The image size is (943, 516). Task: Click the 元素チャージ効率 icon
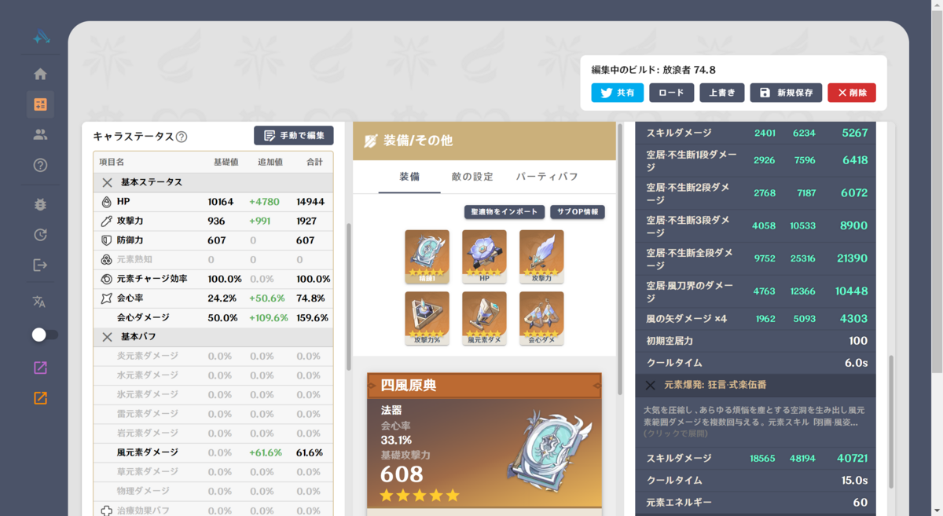(107, 279)
